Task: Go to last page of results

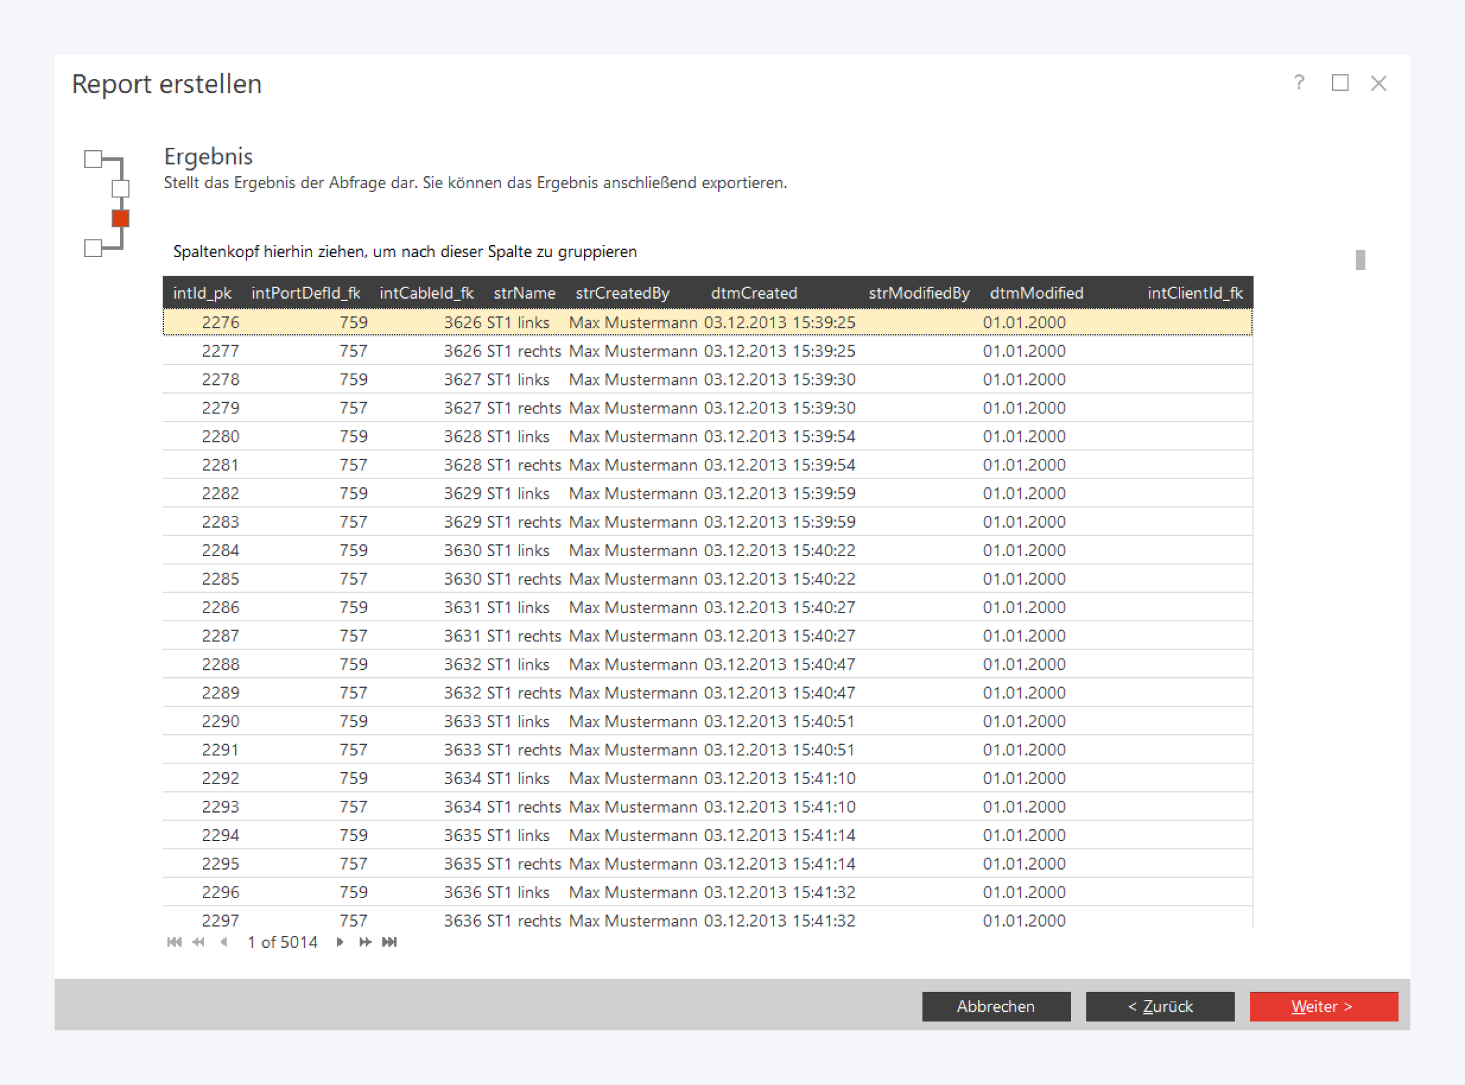Action: coord(389,942)
